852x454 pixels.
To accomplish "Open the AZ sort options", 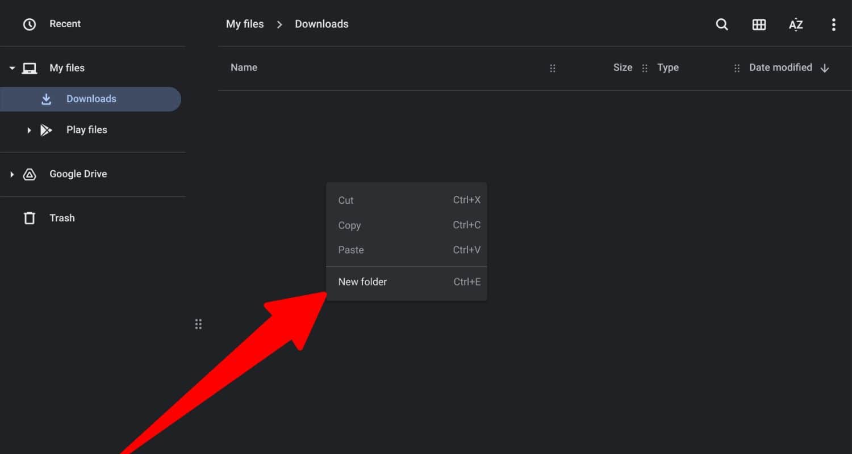I will coord(796,24).
